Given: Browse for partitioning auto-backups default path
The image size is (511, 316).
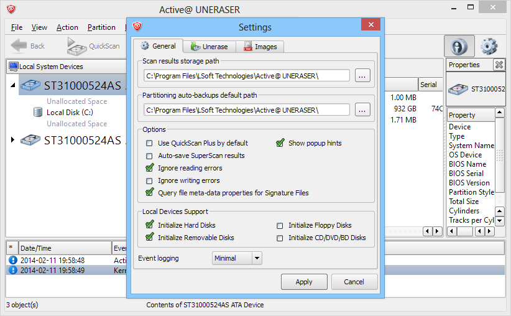Looking at the screenshot, I should tap(362, 110).
